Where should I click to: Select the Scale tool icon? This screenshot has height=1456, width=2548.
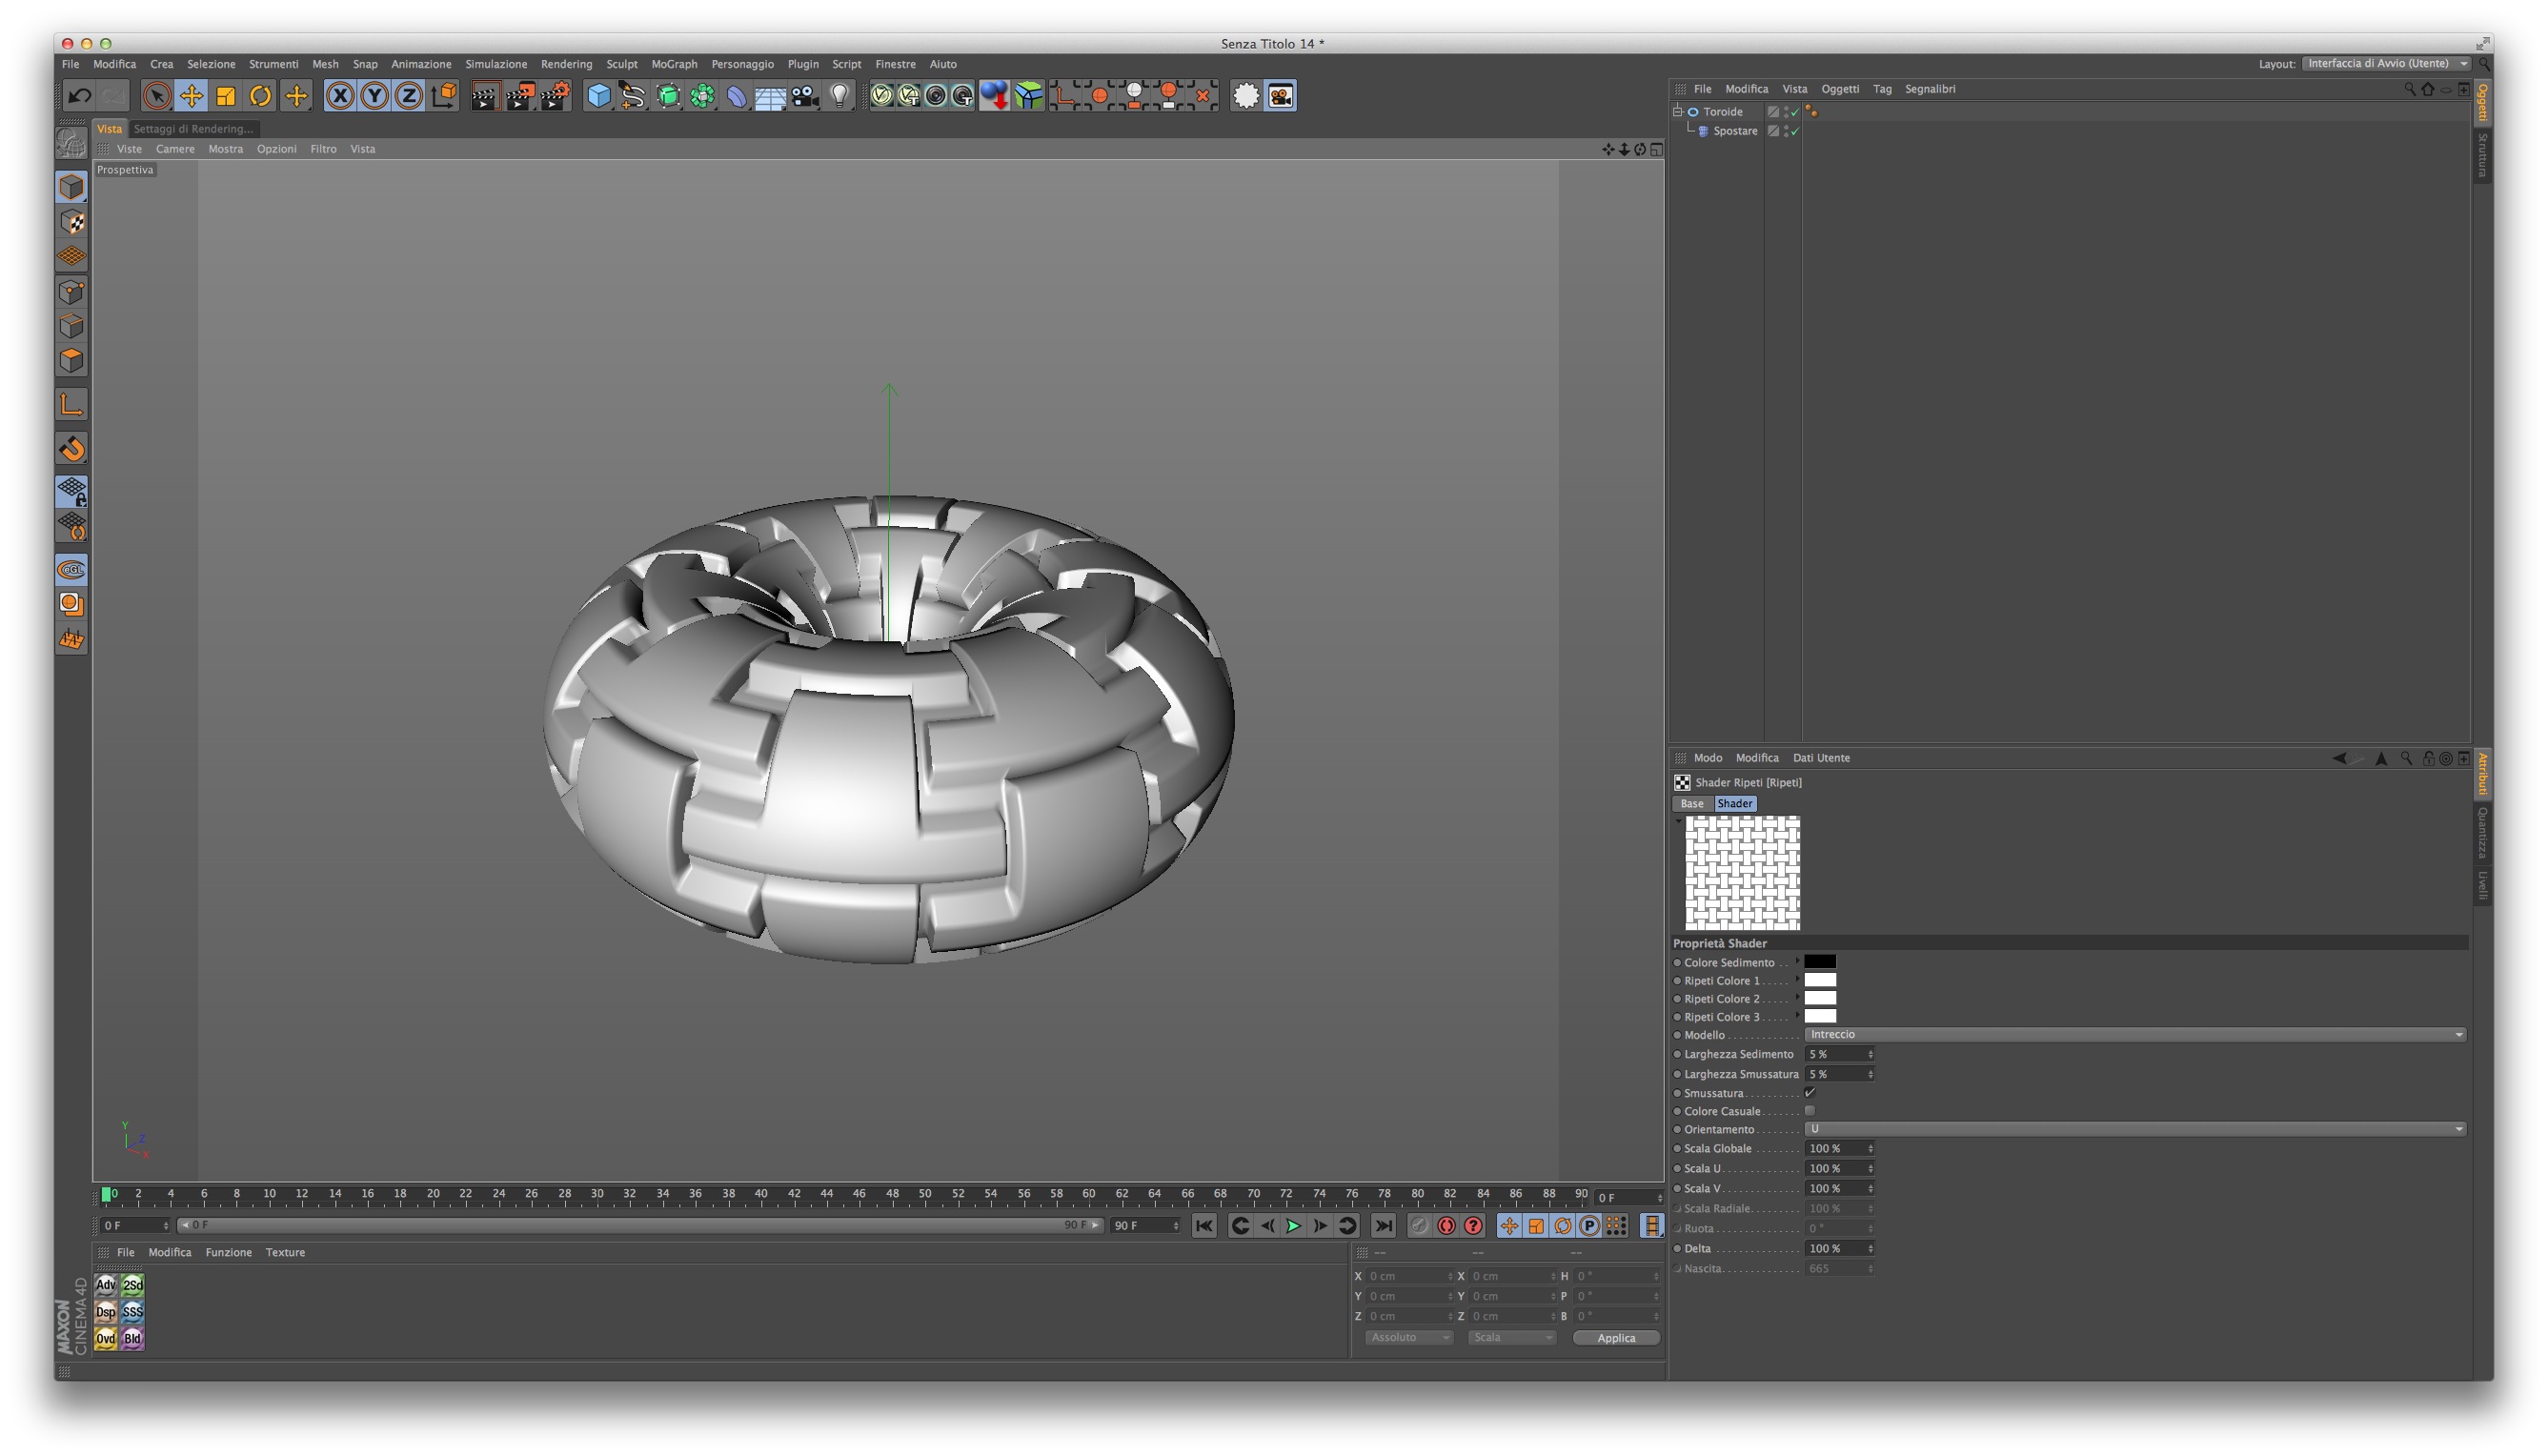[226, 96]
